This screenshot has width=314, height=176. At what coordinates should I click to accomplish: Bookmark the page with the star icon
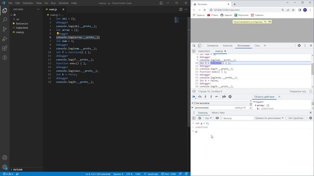[x=293, y=10]
